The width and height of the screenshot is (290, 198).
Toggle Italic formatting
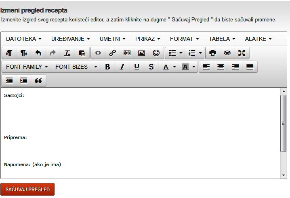click(122, 67)
